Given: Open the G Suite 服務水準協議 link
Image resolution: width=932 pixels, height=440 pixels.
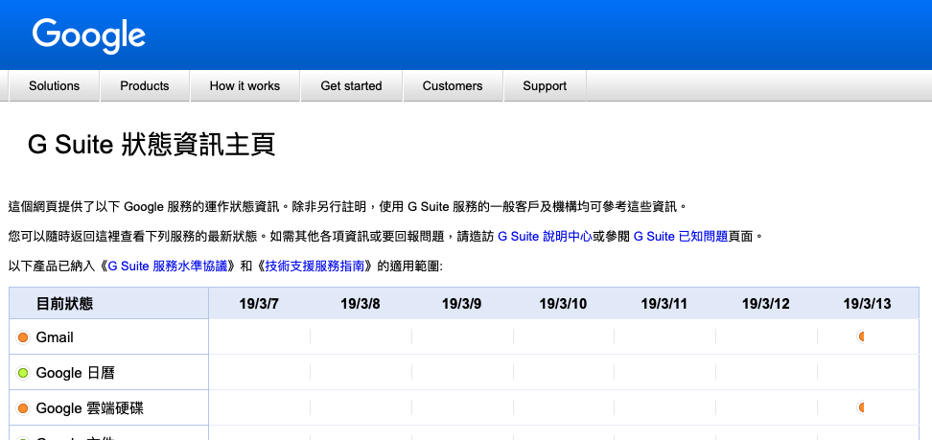Looking at the screenshot, I should pyautogui.click(x=168, y=266).
